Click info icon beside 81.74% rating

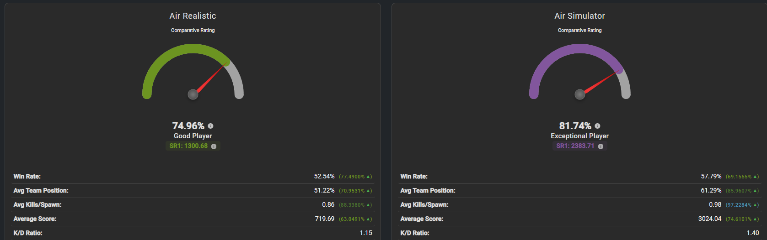pos(597,126)
